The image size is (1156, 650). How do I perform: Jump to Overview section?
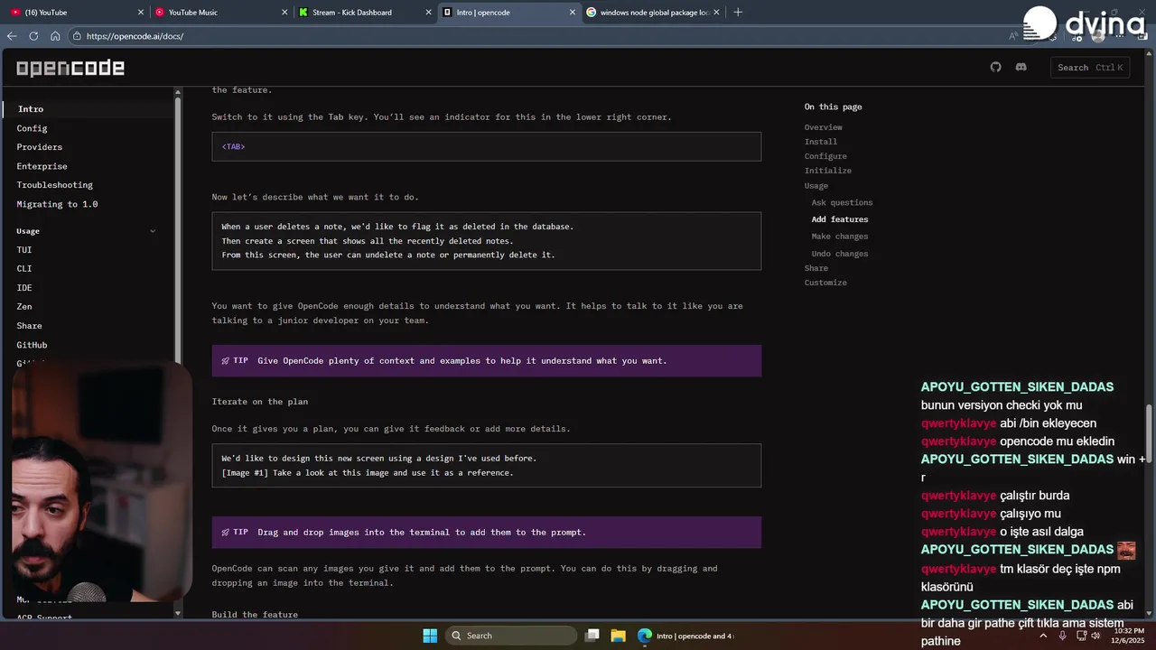[x=823, y=127]
